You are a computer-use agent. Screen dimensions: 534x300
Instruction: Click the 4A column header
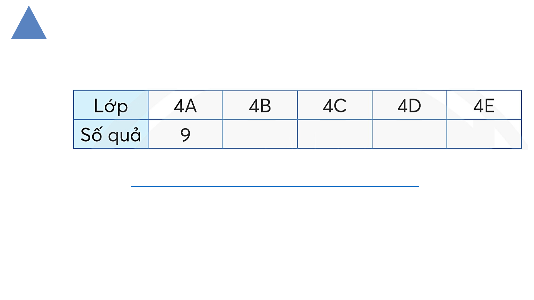185,105
